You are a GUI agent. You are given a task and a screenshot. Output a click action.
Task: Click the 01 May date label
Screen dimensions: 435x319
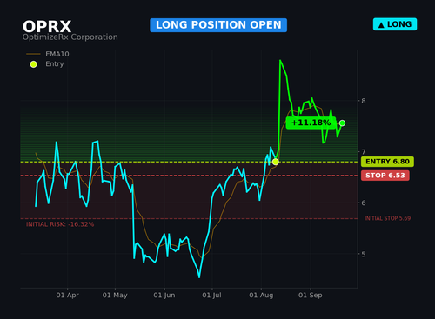tap(115, 295)
